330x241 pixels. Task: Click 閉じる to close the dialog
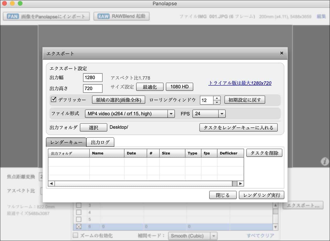pyautogui.click(x=223, y=195)
